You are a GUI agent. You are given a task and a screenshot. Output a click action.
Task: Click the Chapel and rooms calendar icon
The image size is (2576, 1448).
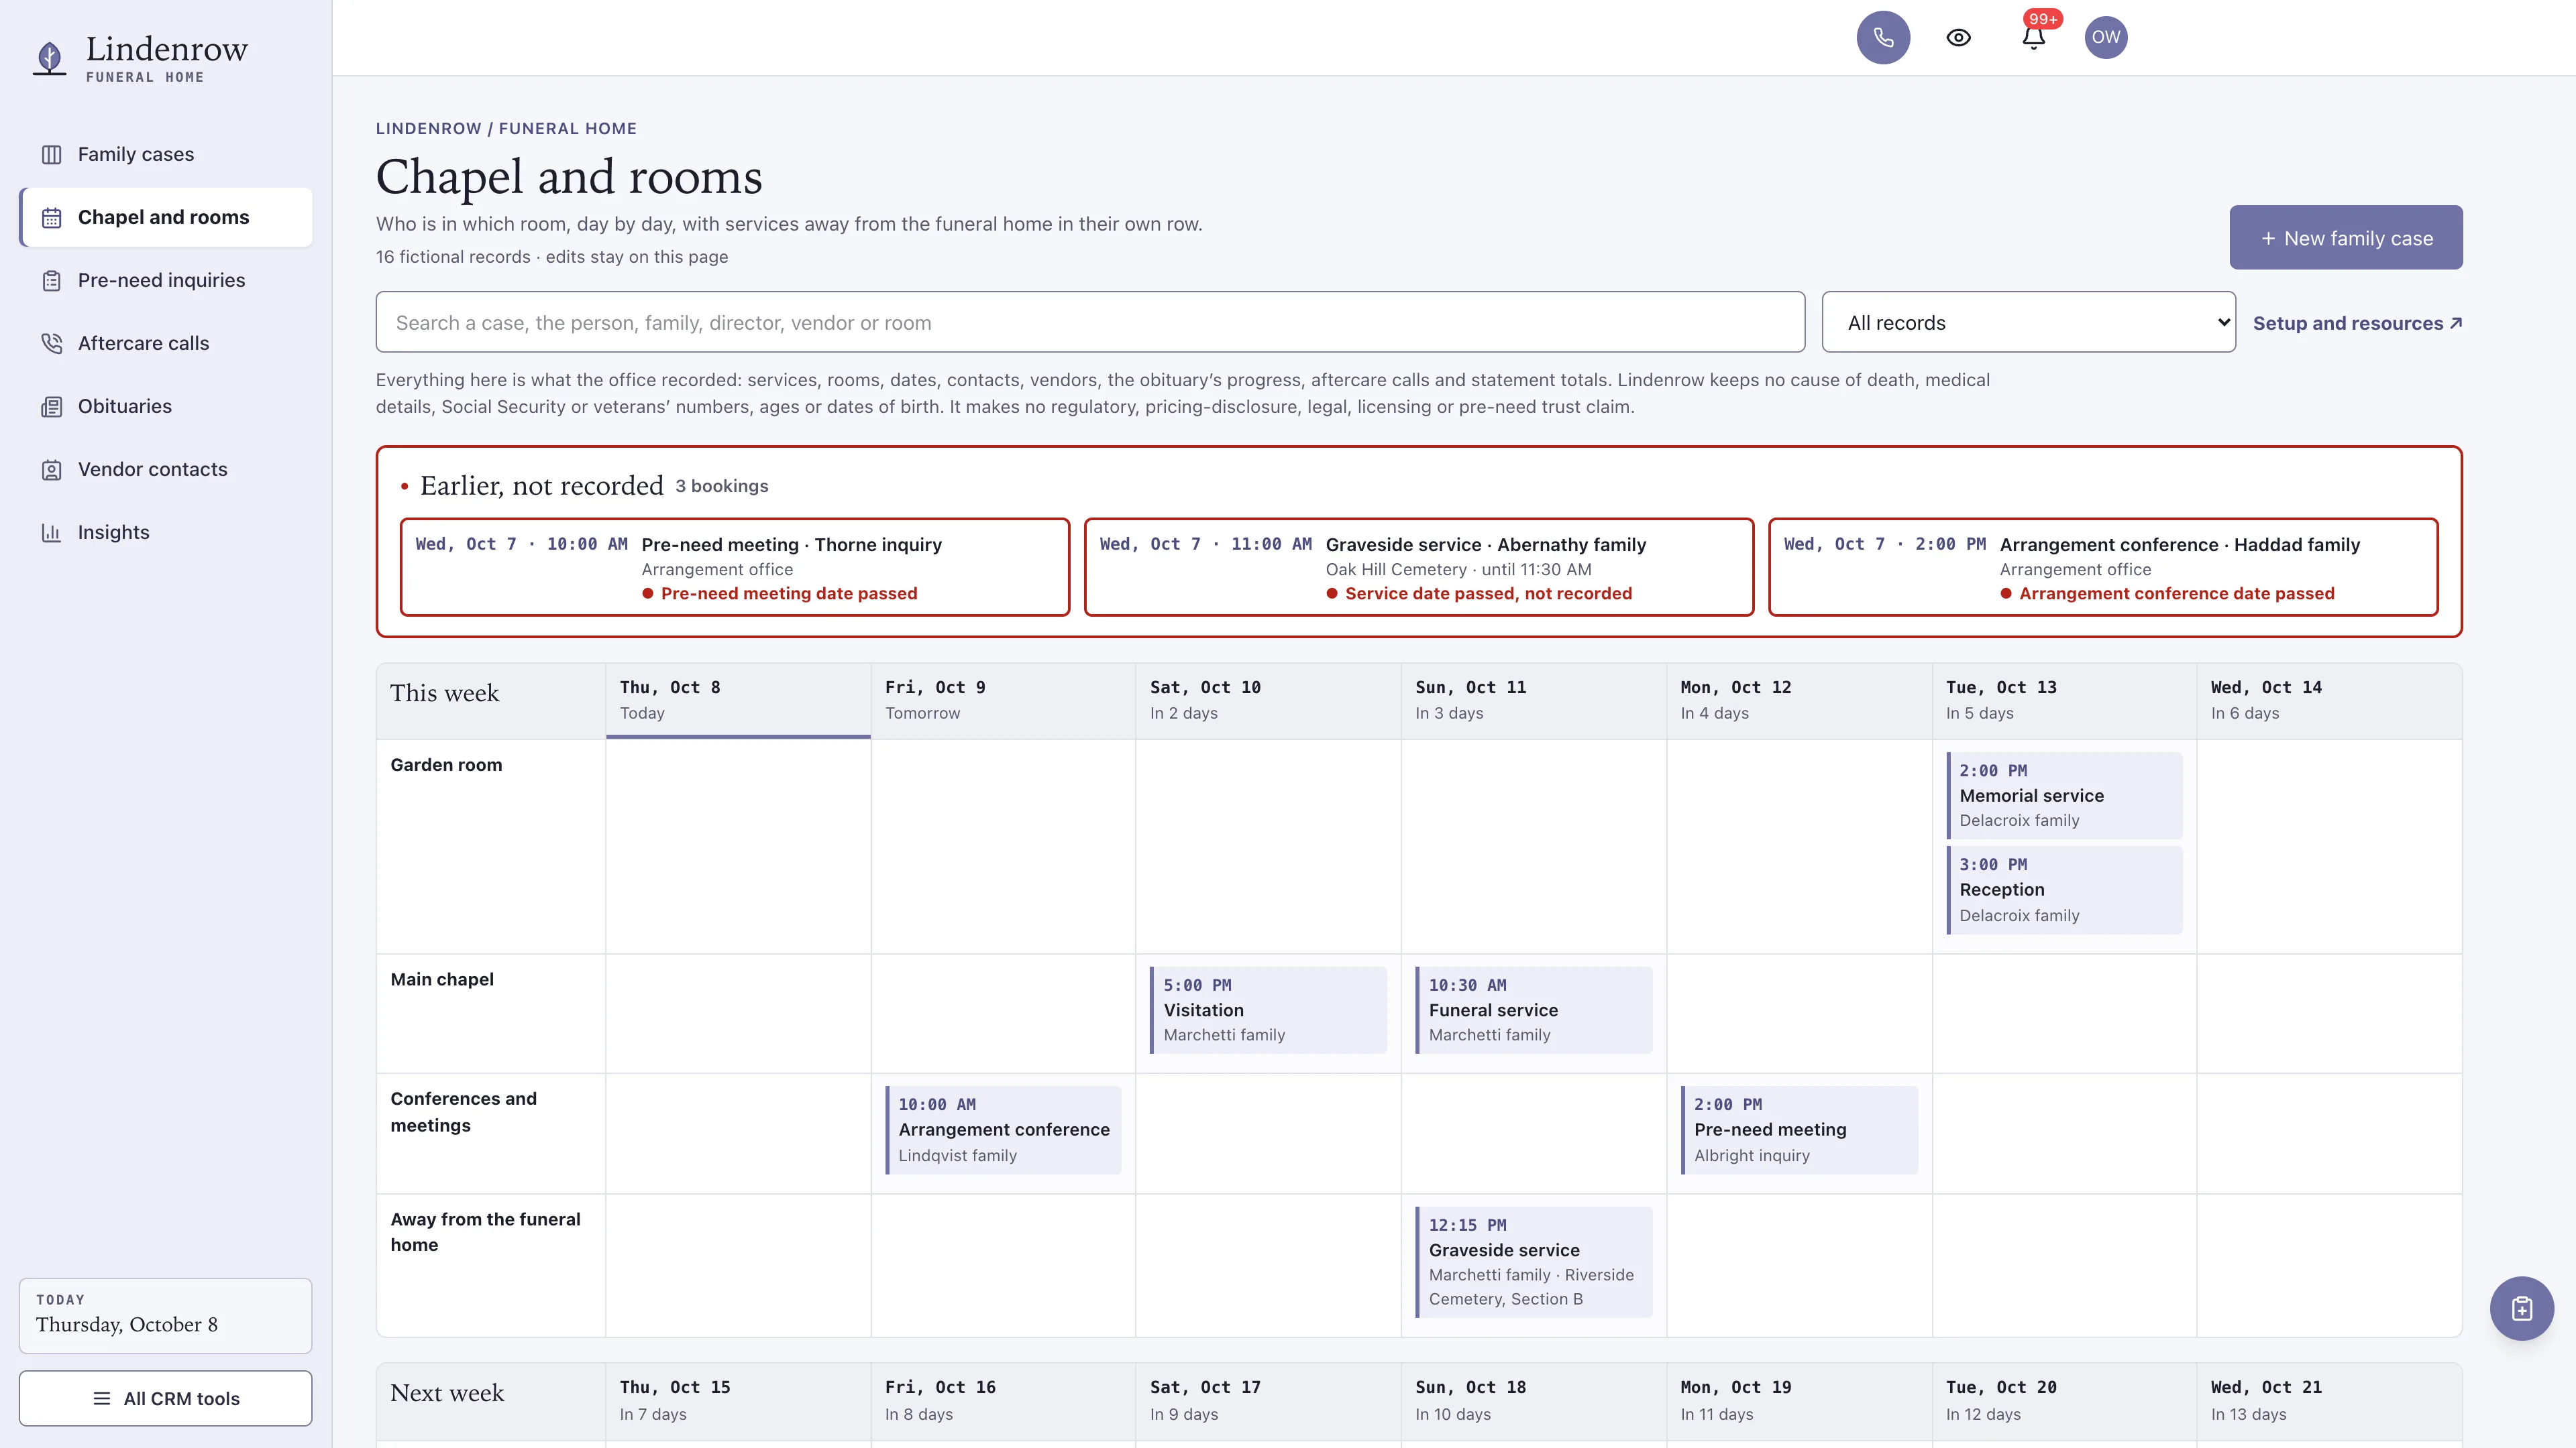tap(52, 218)
